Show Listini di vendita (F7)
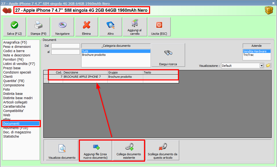Image resolution: width=277 pixels, height=167 pixels. (19, 64)
